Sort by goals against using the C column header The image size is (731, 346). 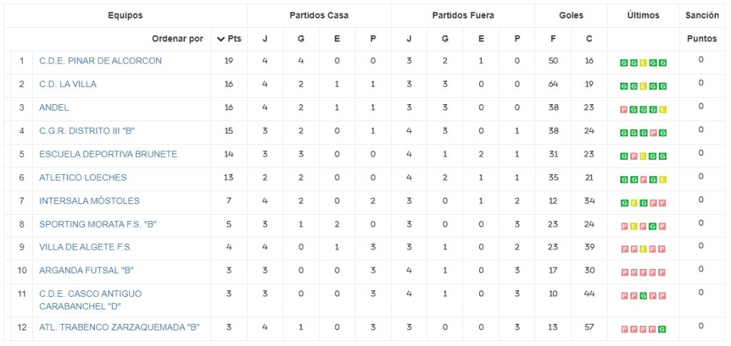tap(589, 39)
